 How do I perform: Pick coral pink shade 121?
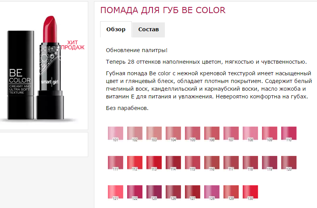pyautogui.click(x=116, y=193)
